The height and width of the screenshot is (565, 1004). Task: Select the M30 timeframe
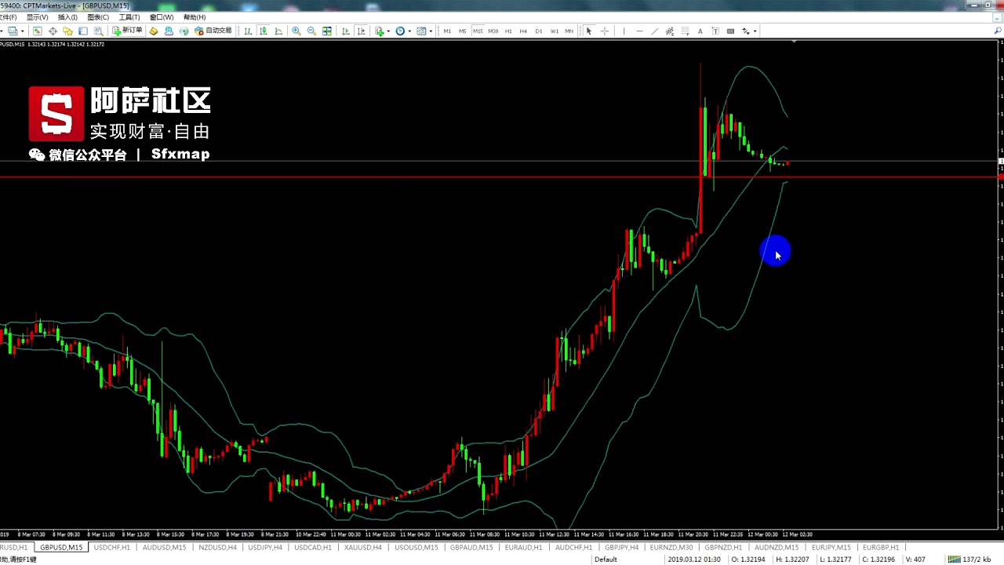coord(493,31)
